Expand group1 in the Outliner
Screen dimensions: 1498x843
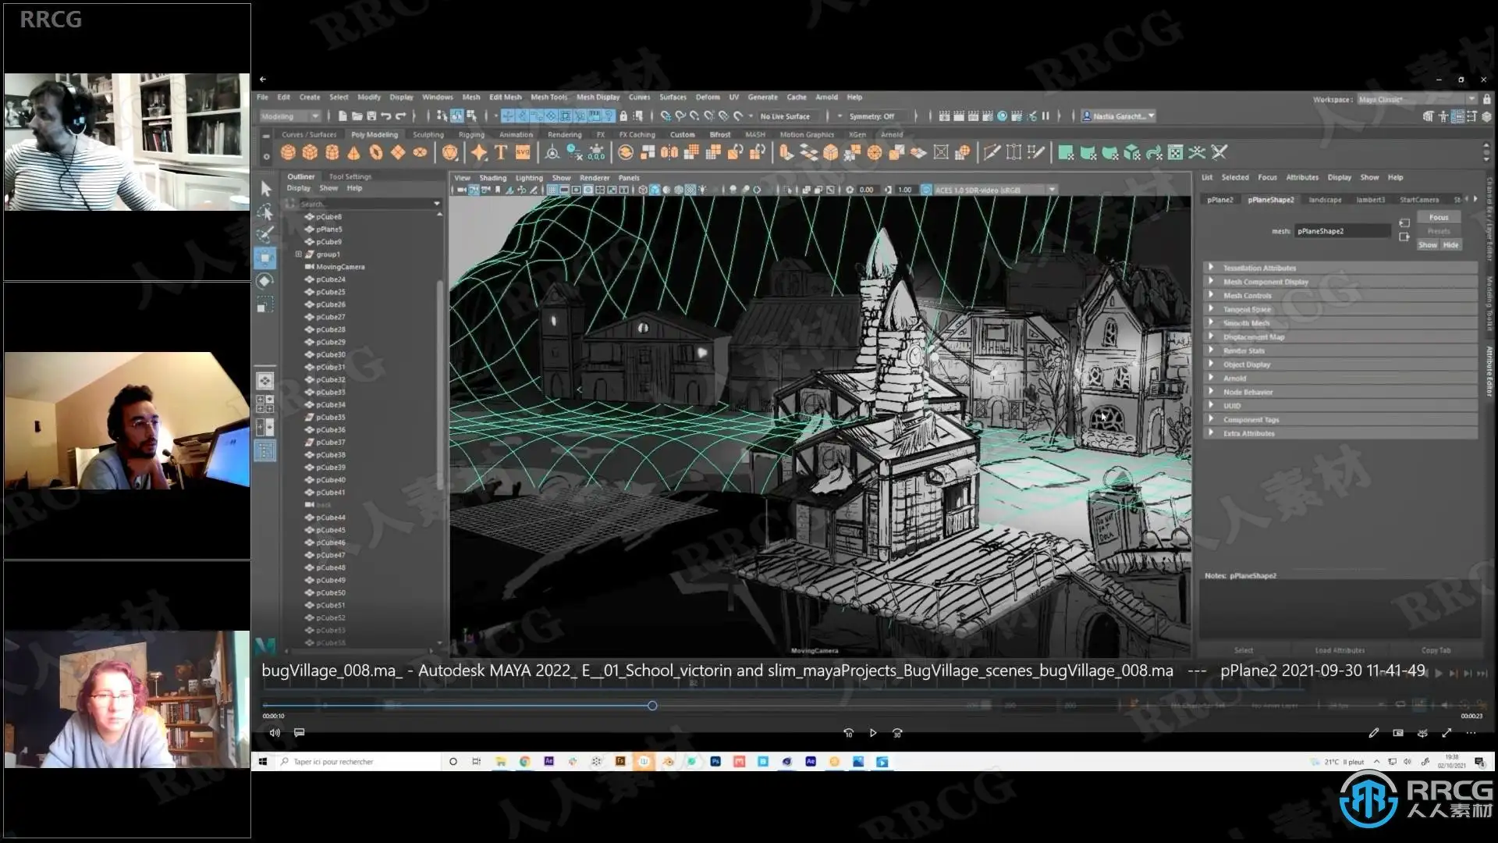click(298, 254)
